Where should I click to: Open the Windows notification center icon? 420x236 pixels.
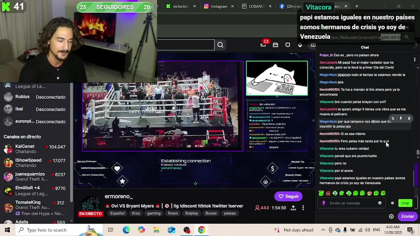(x=410, y=230)
